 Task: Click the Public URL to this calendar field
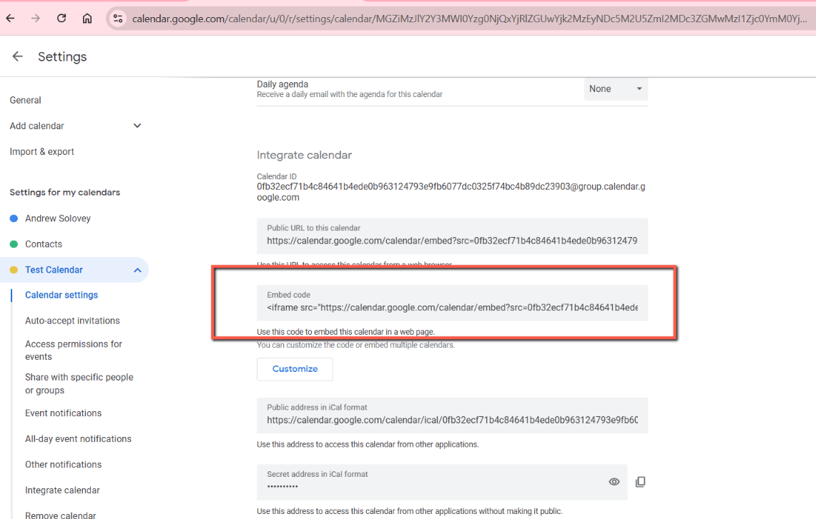coord(452,236)
